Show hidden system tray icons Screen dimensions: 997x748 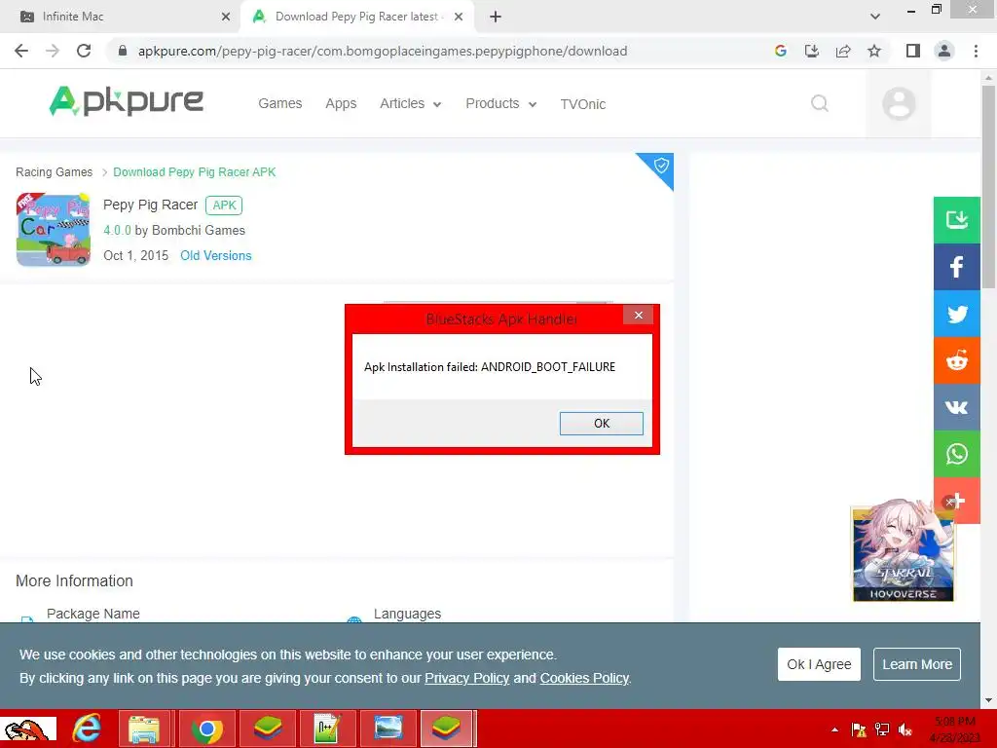834,729
